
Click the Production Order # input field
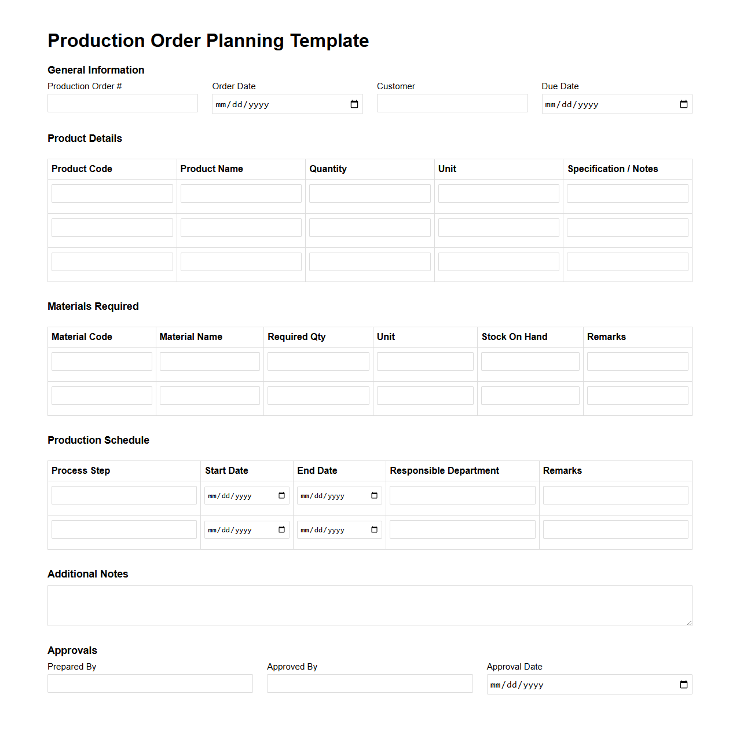tap(122, 103)
